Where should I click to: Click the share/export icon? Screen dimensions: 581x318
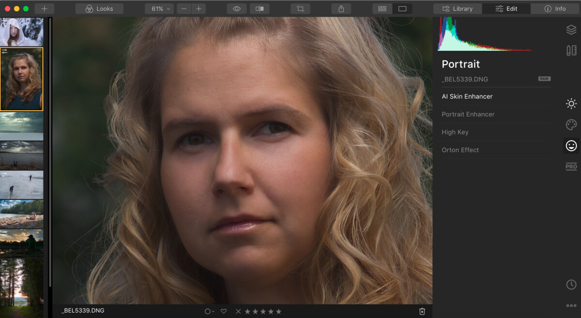tap(341, 9)
